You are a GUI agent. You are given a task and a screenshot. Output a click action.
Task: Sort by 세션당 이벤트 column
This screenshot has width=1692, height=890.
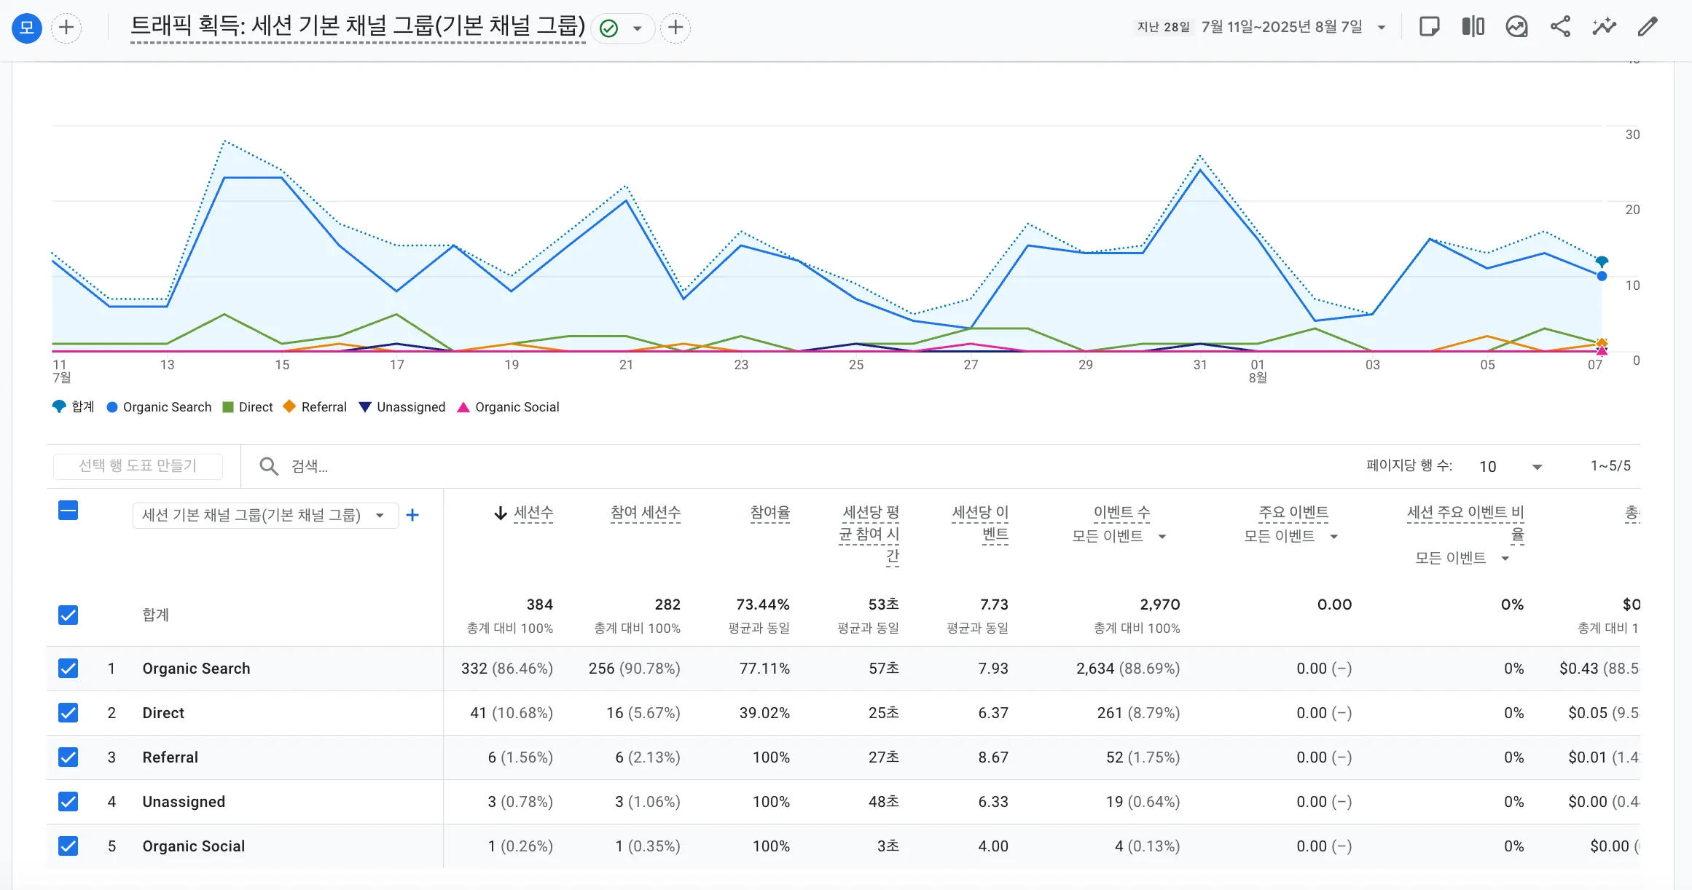click(x=980, y=524)
